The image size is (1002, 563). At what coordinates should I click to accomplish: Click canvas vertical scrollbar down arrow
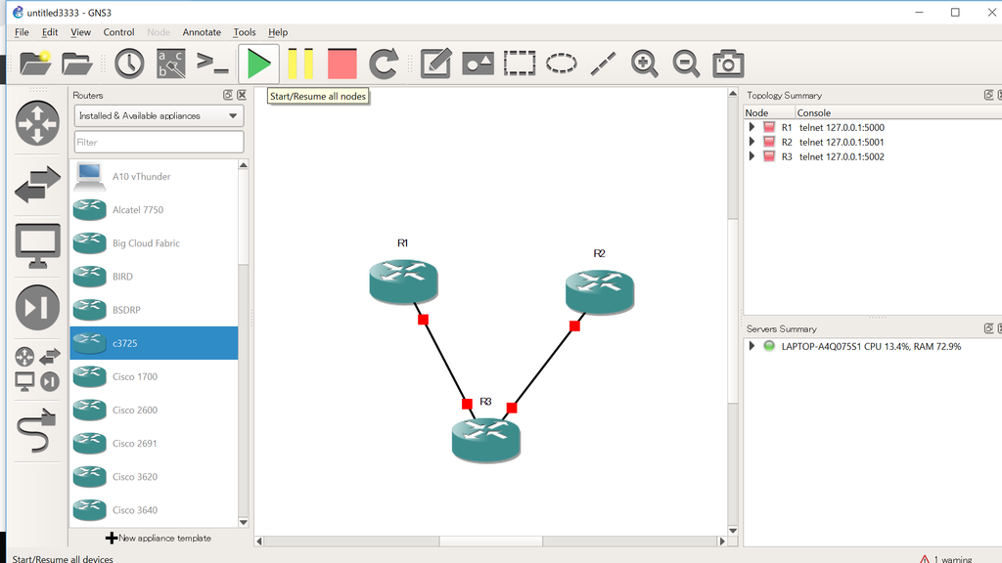732,531
